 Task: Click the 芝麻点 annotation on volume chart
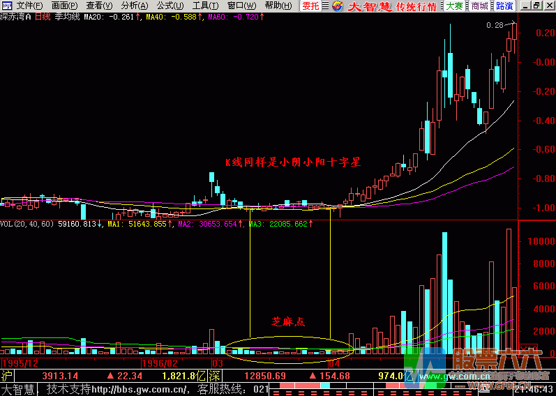coord(289,322)
